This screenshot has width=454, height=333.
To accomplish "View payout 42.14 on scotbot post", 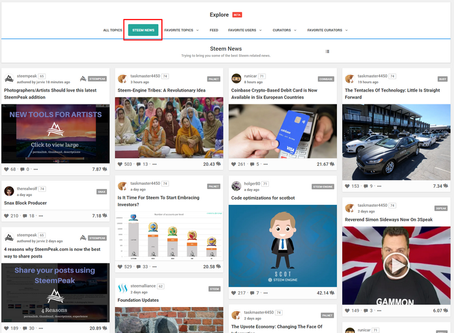I will click(326, 293).
